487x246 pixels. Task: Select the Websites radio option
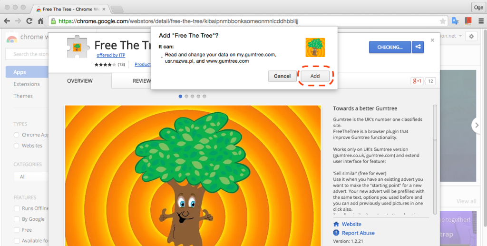pyautogui.click(x=17, y=146)
